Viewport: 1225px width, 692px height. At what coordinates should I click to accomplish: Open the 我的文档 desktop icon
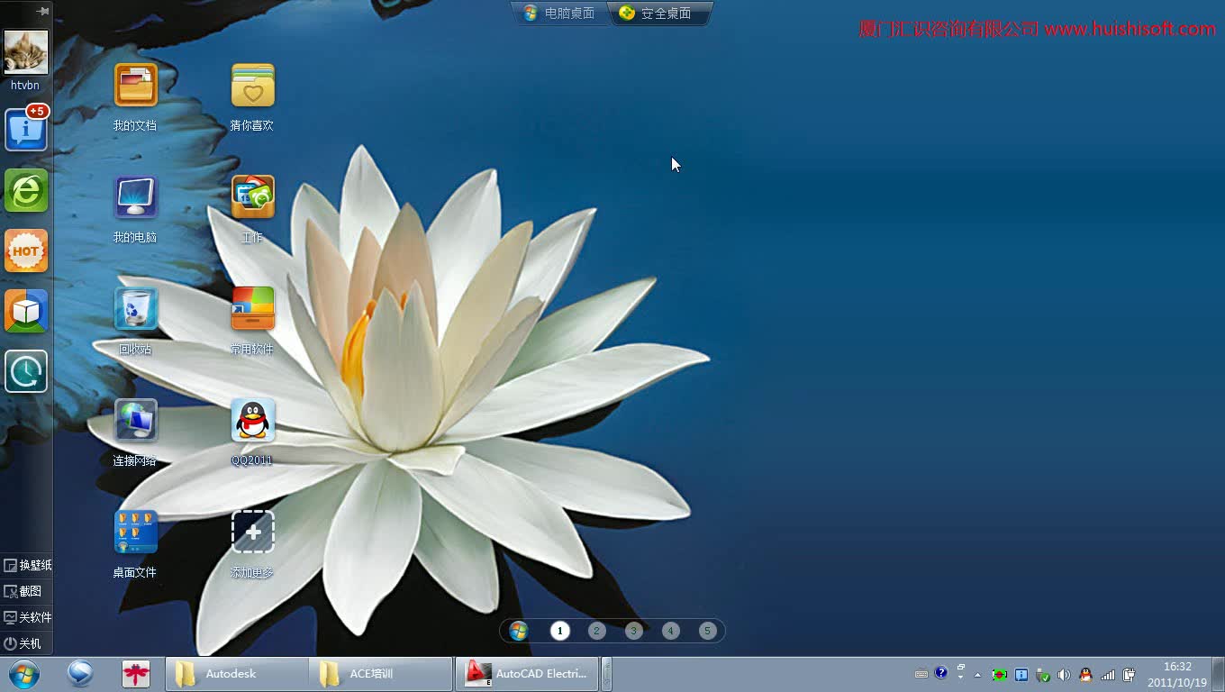click(136, 86)
